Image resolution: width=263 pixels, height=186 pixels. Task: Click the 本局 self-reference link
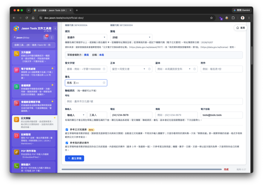101,55
